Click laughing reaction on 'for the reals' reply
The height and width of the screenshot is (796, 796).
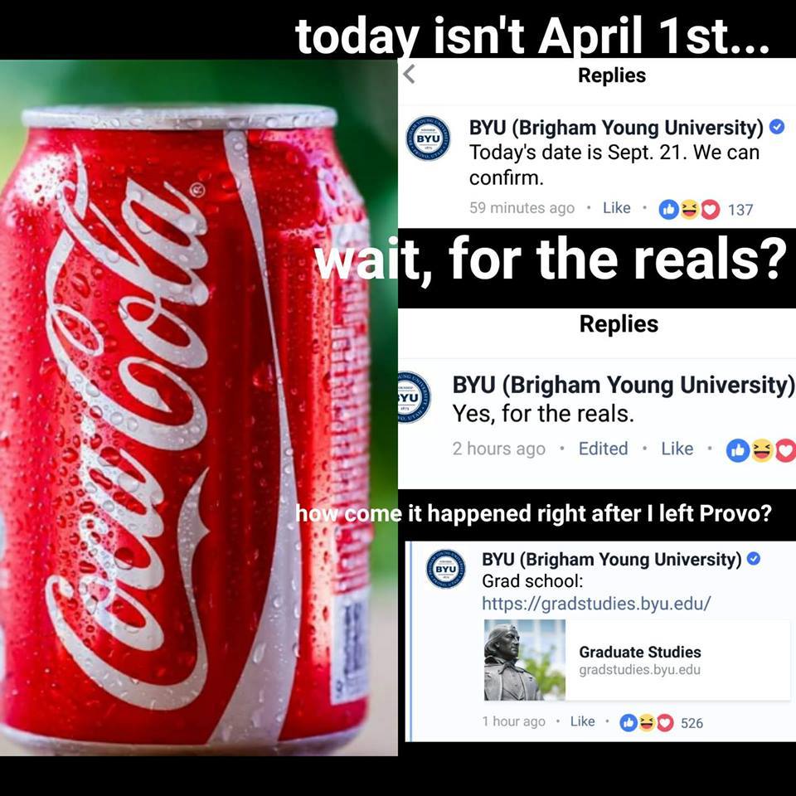pyautogui.click(x=762, y=449)
